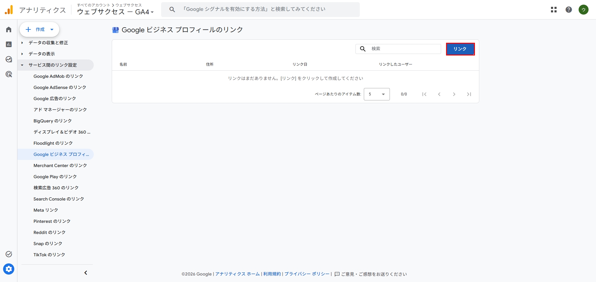Open the Reports bar-chart icon
Screen dimensions: 596x282
click(x=9, y=44)
